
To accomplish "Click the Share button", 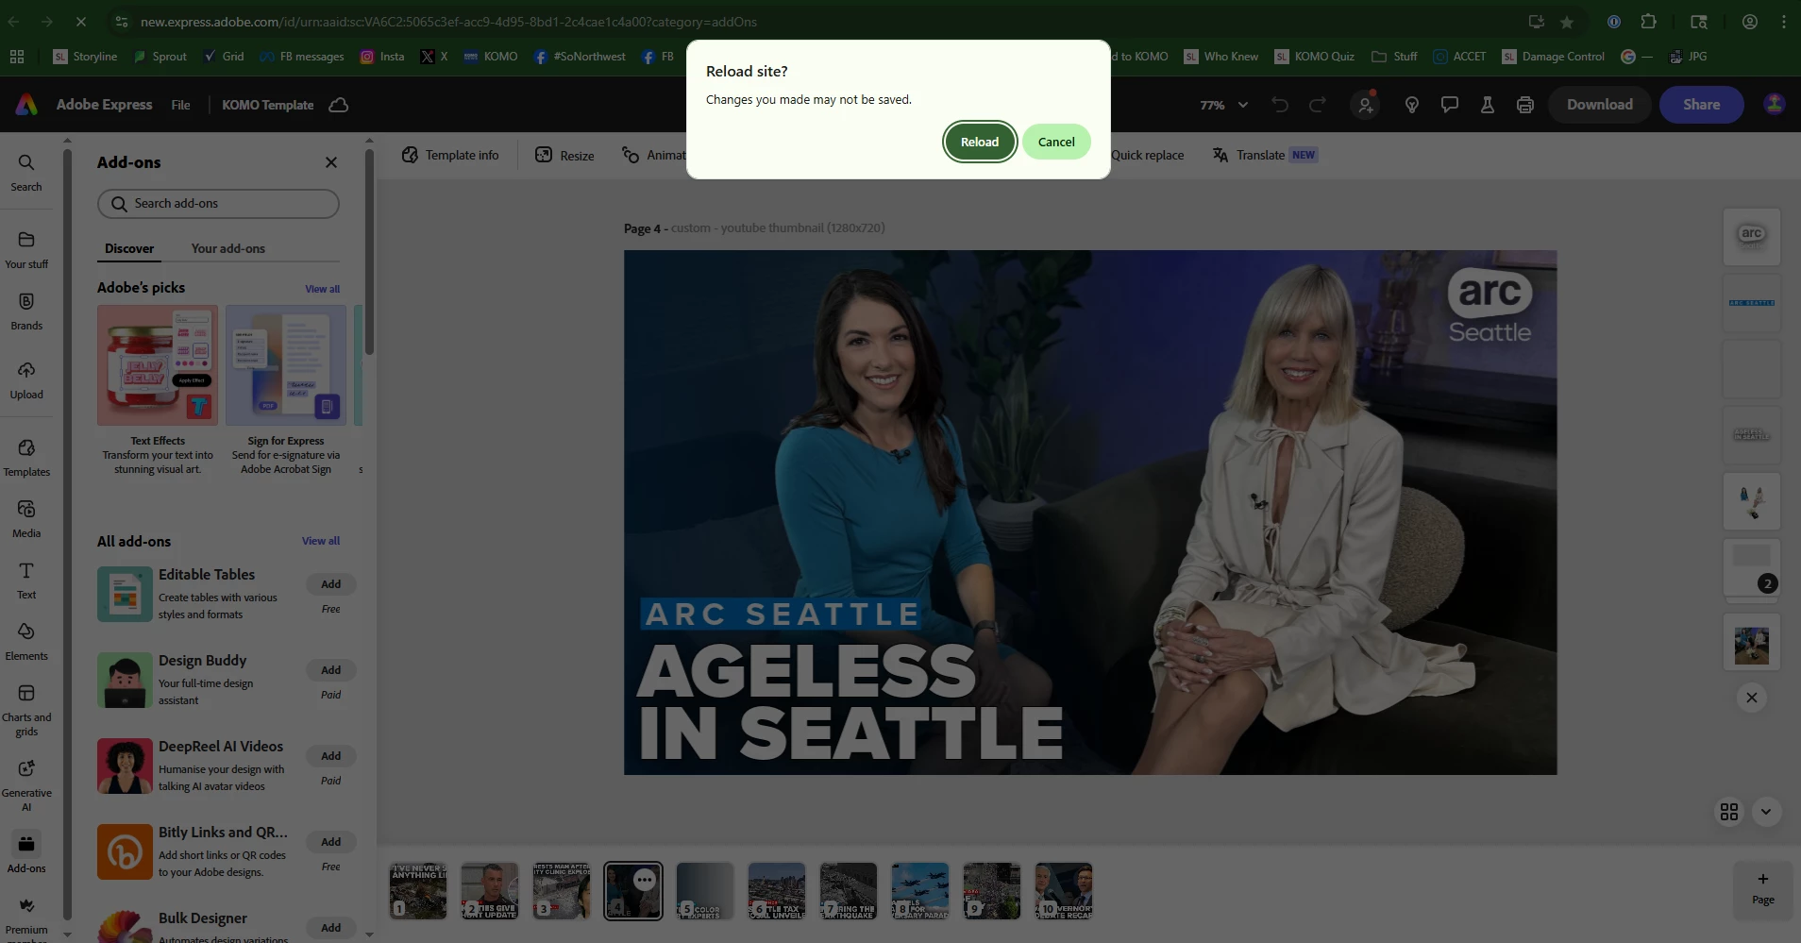I will [1702, 105].
